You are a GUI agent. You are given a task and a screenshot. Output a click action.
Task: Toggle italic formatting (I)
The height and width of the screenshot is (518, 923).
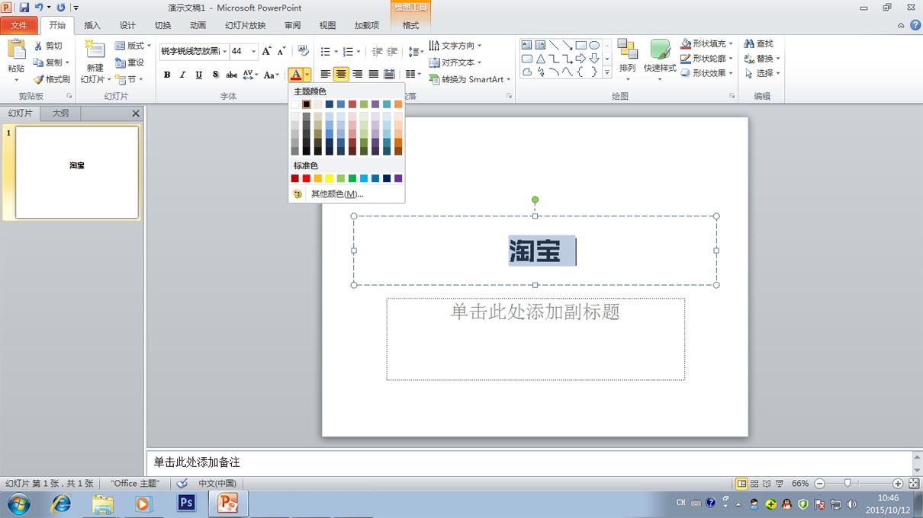183,75
